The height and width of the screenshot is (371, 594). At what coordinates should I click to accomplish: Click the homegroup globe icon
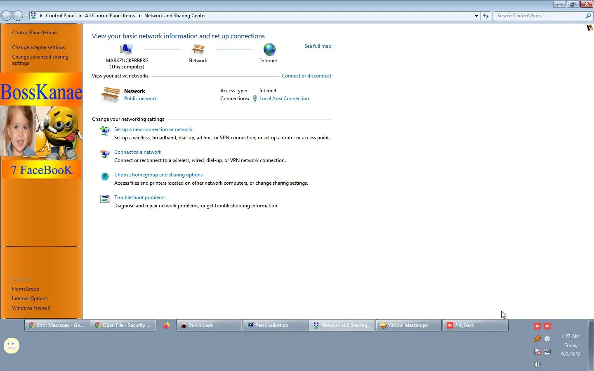coord(105,176)
